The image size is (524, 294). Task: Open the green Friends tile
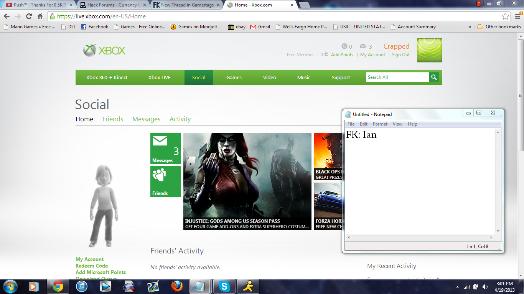point(166,181)
